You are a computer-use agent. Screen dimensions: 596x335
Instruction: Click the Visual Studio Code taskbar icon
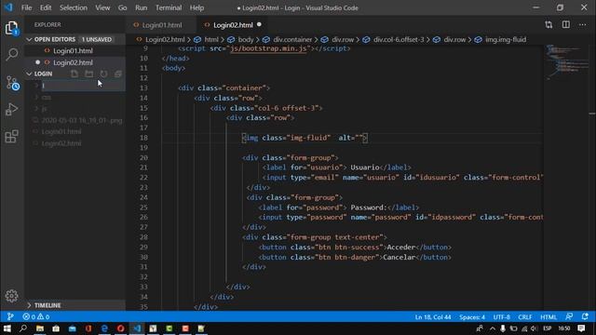pos(137,328)
